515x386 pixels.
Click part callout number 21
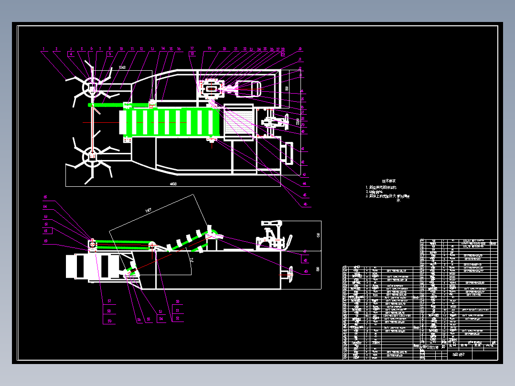pos(236,49)
